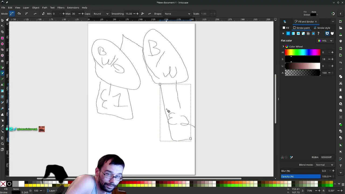Select Swatch paint type
This screenshot has width=345, height=194.
pyautogui.click(x=313, y=33)
